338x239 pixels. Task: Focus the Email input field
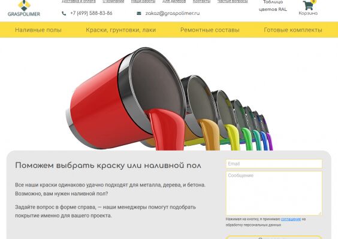274,164
